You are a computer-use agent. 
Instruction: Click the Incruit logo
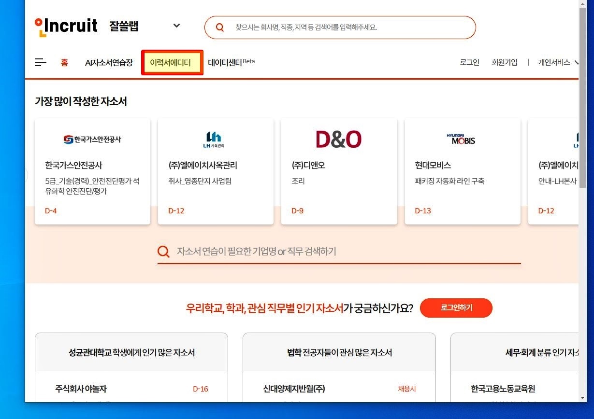66,27
